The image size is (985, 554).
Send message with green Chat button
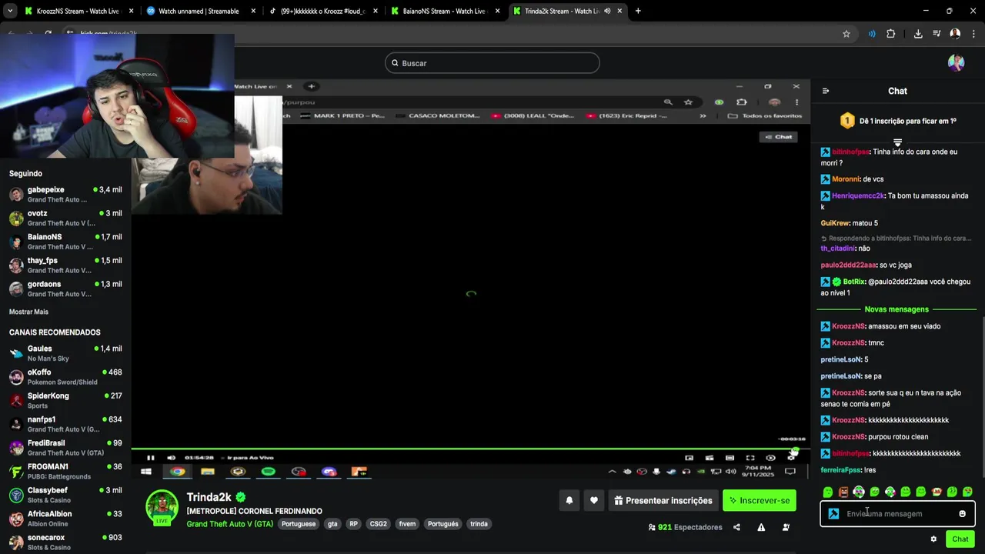960,539
